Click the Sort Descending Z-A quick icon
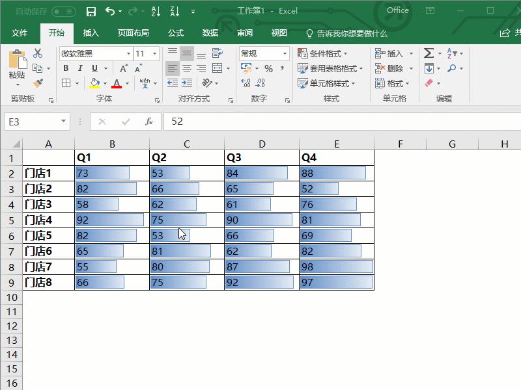 175,12
